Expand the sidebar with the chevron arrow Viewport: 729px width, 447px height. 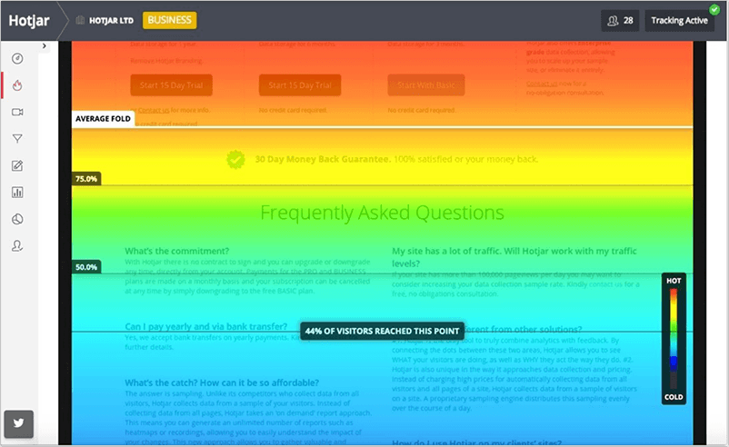[45, 45]
